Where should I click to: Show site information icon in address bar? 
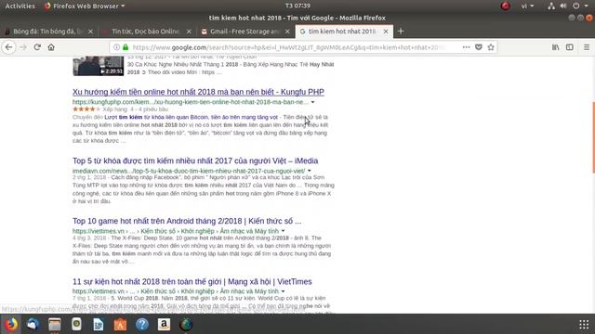pyautogui.click(x=116, y=47)
